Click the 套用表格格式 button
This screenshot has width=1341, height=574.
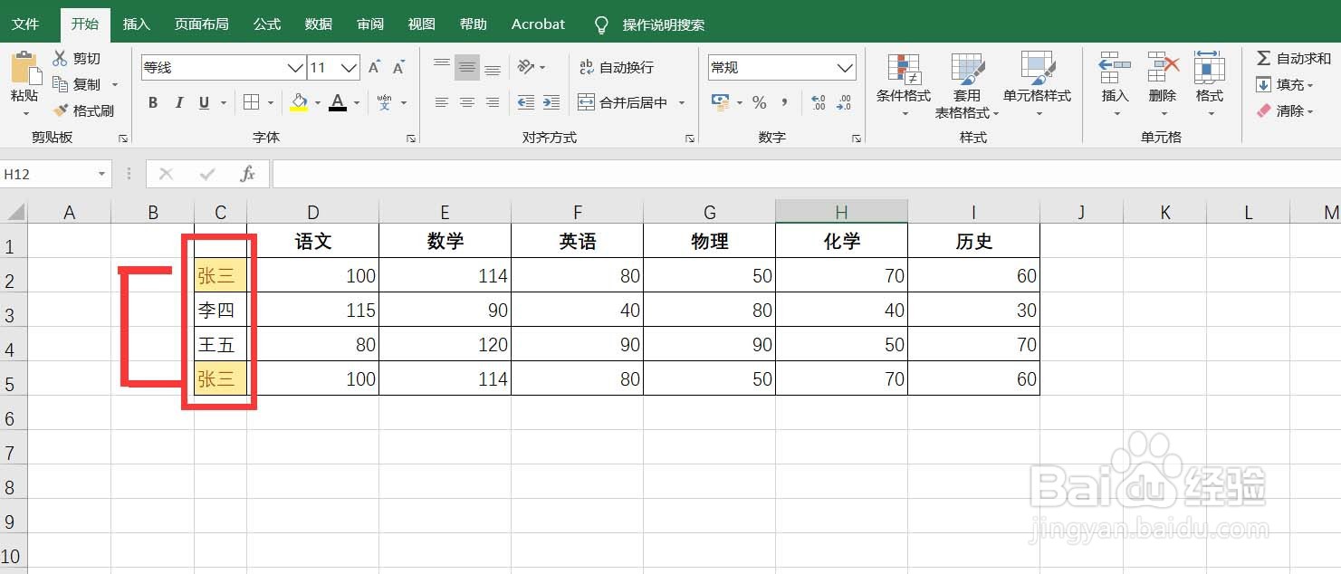(x=968, y=86)
